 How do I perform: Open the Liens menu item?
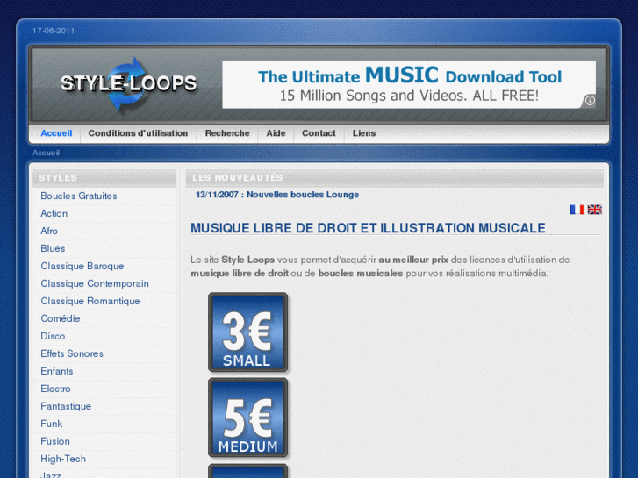[x=364, y=133]
